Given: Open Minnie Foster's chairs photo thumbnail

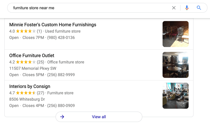Looking at the screenshot, I should point(175,34).
